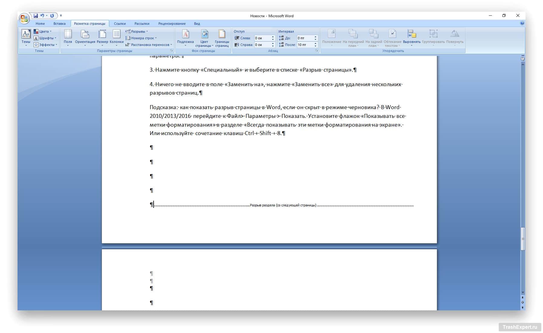
Task: Toggle the ruler icon above scrollbar
Action: coord(523,59)
